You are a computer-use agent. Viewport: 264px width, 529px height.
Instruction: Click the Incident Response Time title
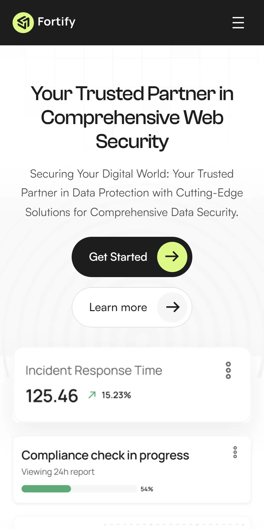(x=94, y=371)
